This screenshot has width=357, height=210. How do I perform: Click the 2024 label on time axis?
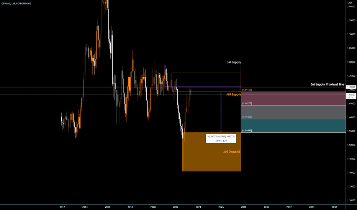coord(198,207)
